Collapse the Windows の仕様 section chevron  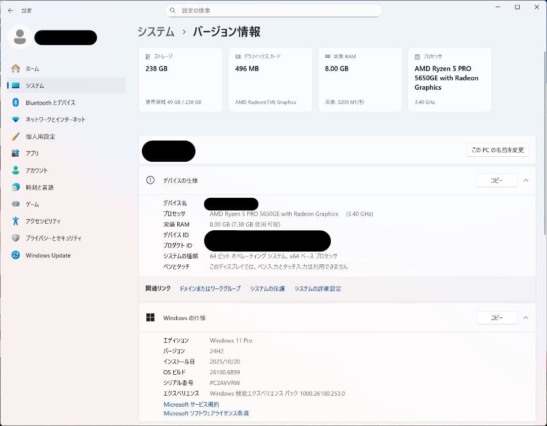[x=526, y=317]
